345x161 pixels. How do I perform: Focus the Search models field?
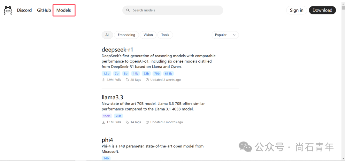tap(173, 10)
